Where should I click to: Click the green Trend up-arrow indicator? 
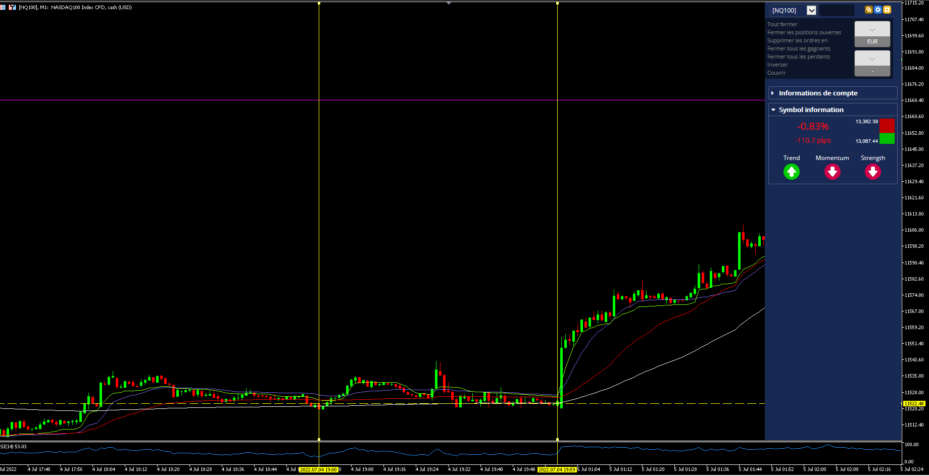[792, 172]
